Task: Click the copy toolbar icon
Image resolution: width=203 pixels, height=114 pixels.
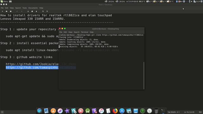Action: (32, 11)
